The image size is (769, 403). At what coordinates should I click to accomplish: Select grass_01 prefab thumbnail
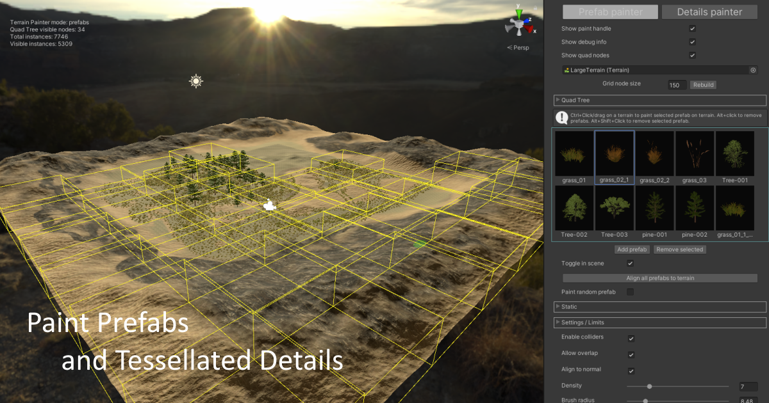coord(574,157)
